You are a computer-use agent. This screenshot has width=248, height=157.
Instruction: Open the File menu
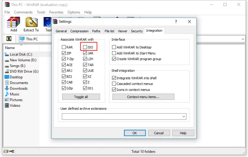(x=7, y=12)
